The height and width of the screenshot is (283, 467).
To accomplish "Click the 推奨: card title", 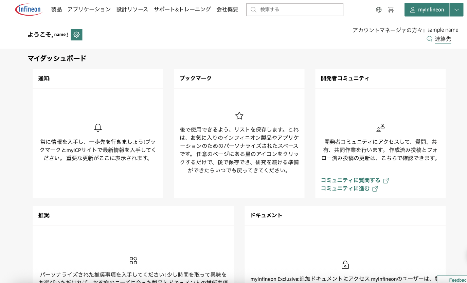I will [x=44, y=215].
